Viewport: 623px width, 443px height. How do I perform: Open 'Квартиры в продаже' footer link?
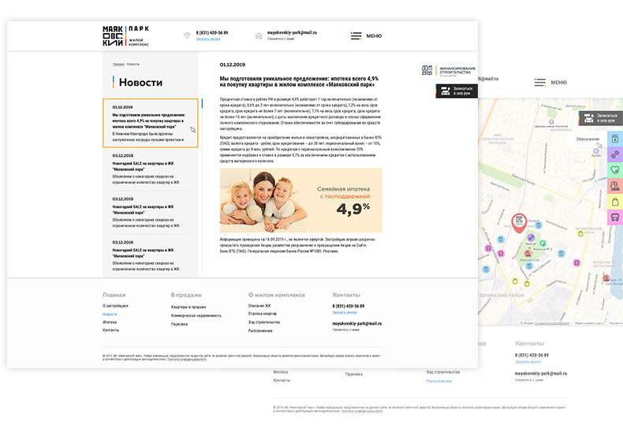pos(188,307)
